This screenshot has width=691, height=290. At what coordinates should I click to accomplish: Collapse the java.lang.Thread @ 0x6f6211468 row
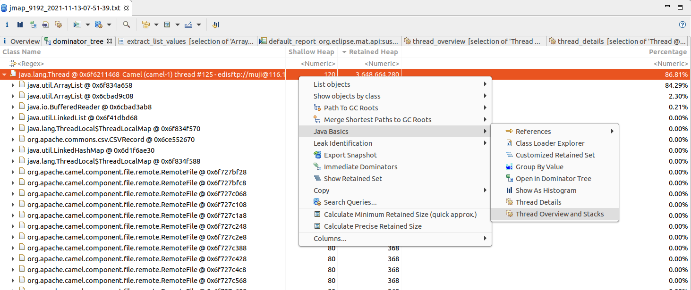(4, 75)
